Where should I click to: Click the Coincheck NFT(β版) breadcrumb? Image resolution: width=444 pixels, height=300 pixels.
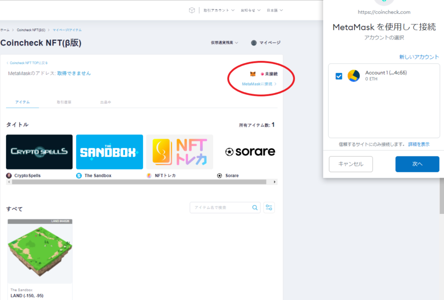[31, 30]
